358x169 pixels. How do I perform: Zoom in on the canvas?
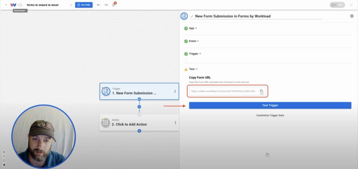pyautogui.click(x=4, y=152)
